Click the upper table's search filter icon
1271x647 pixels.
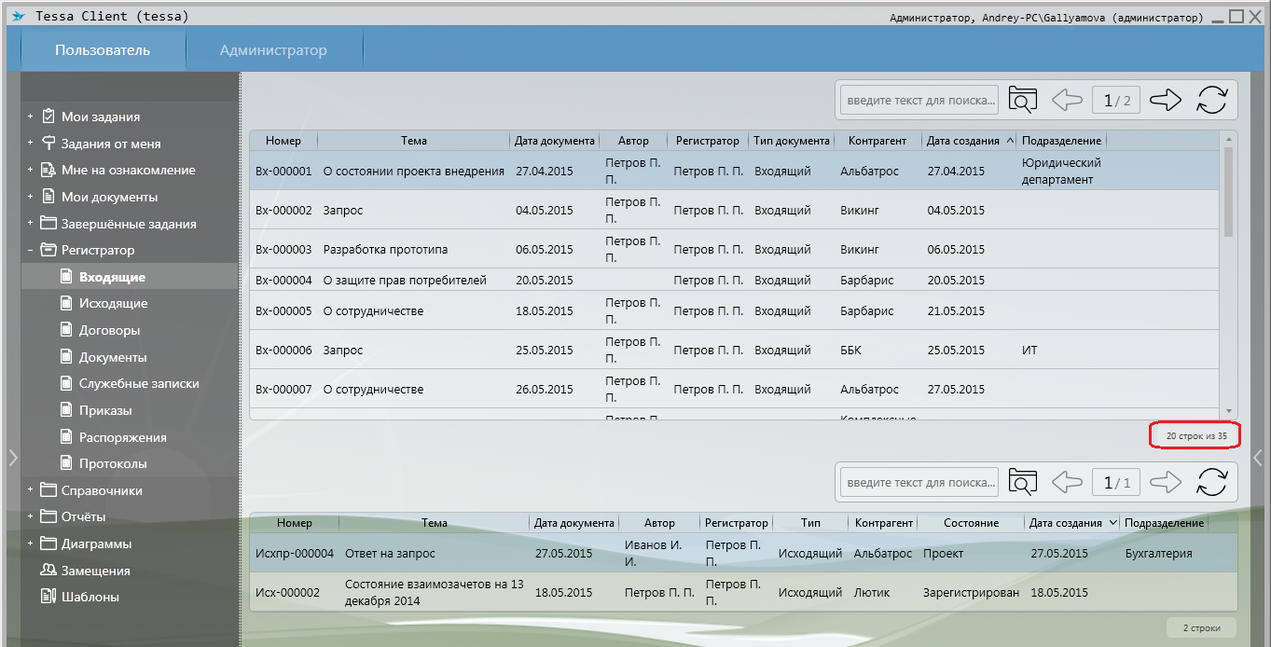[x=1022, y=100]
